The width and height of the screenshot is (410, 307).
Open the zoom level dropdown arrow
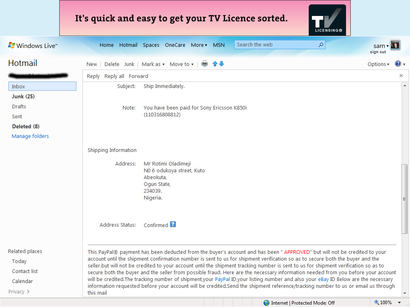pos(399,303)
